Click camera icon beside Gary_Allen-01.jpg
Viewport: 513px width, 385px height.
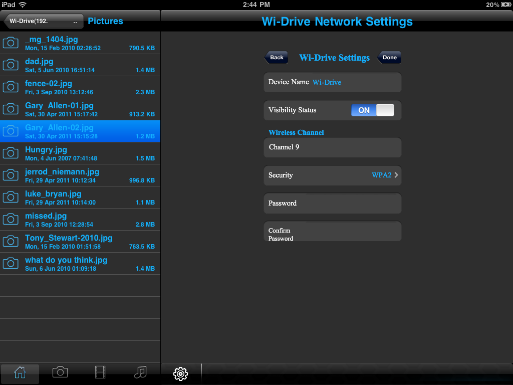point(11,109)
